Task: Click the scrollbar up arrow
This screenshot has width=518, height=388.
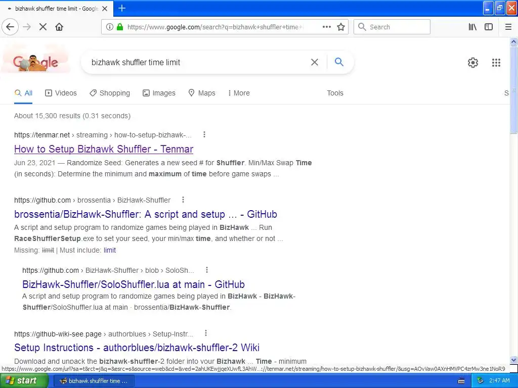Action: click(x=513, y=41)
